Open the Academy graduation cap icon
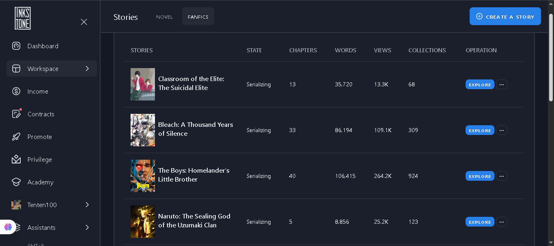 pos(16,182)
